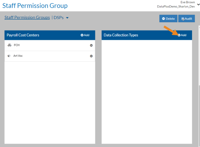Image resolution: width=200 pixels, height=147 pixels.
Task: Add a new Data Collection Type
Action: click(182, 35)
